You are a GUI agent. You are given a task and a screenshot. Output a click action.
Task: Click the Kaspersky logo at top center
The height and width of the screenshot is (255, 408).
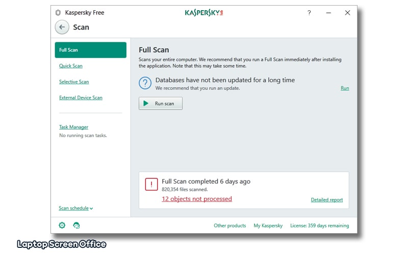(204, 12)
